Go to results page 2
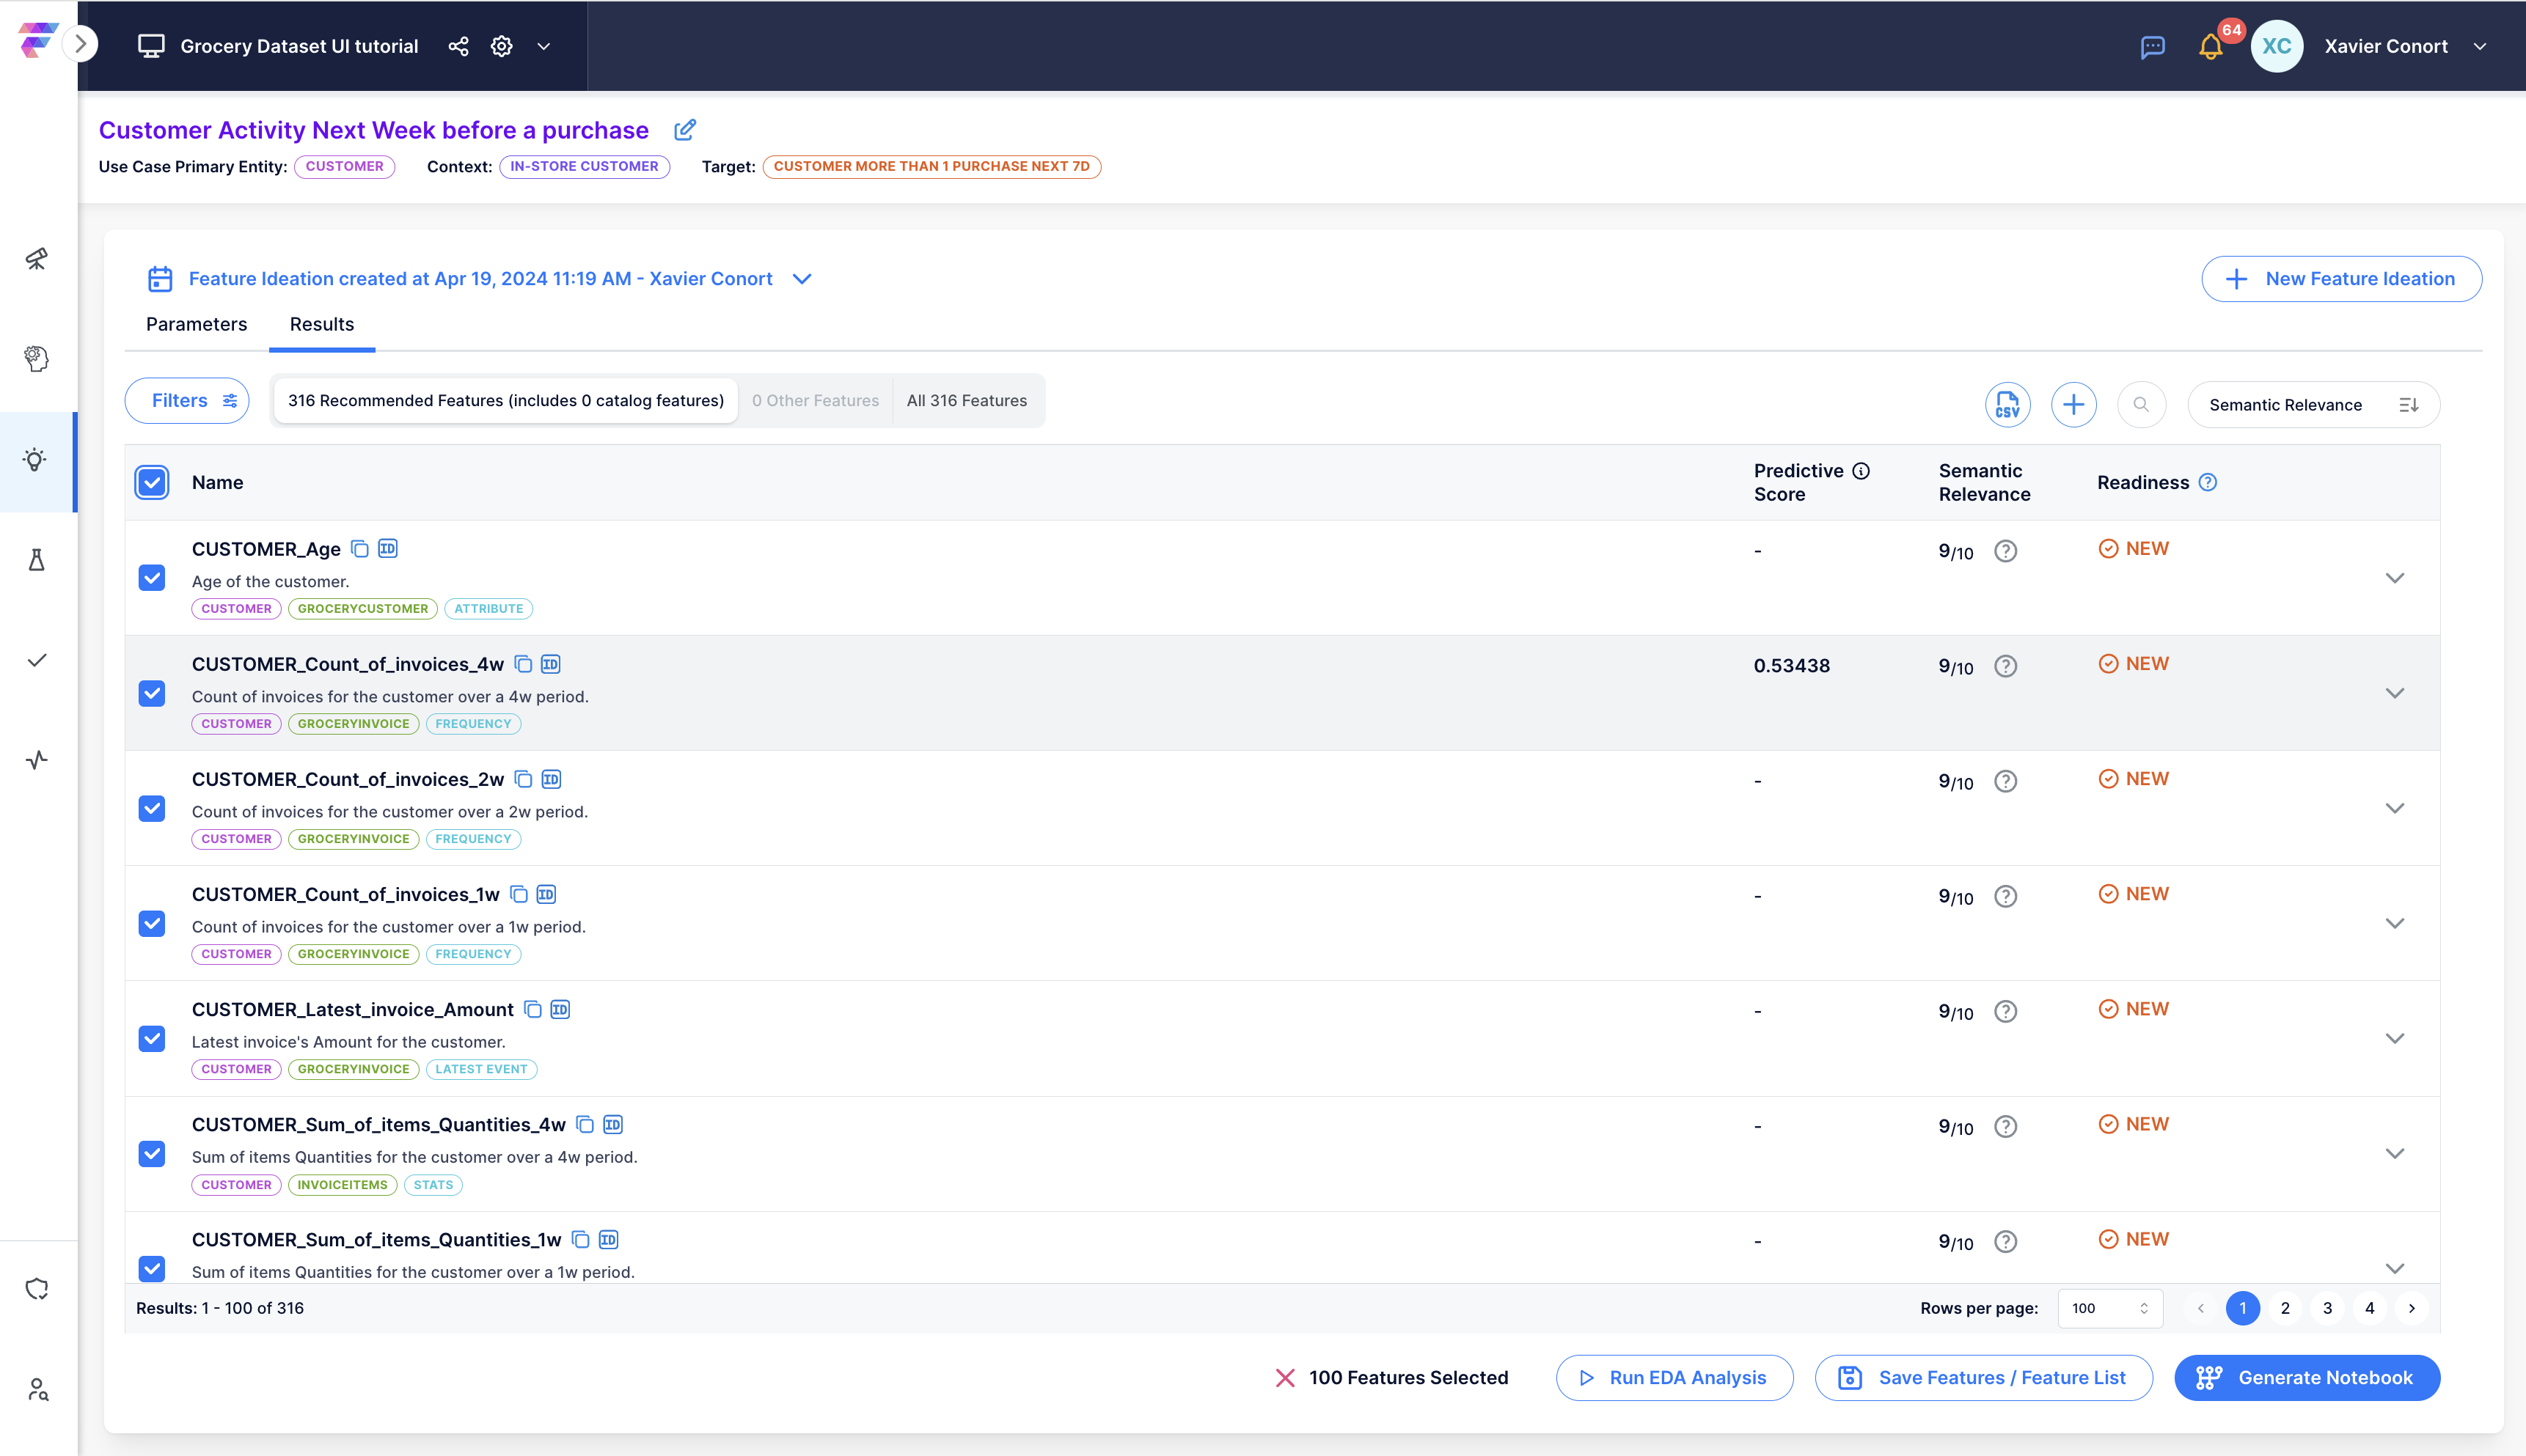Screen dimensions: 2526x1456 pos(2285,1308)
